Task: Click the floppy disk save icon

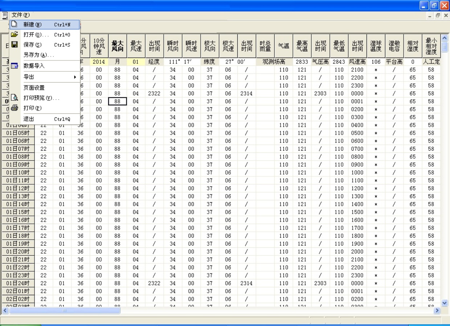Action: 14,45
